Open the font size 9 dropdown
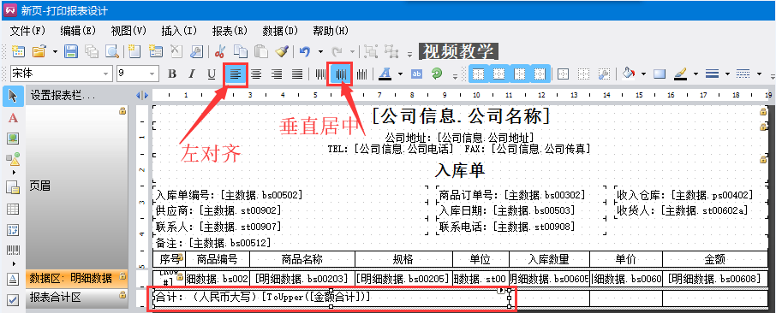The image size is (776, 313). (x=138, y=74)
